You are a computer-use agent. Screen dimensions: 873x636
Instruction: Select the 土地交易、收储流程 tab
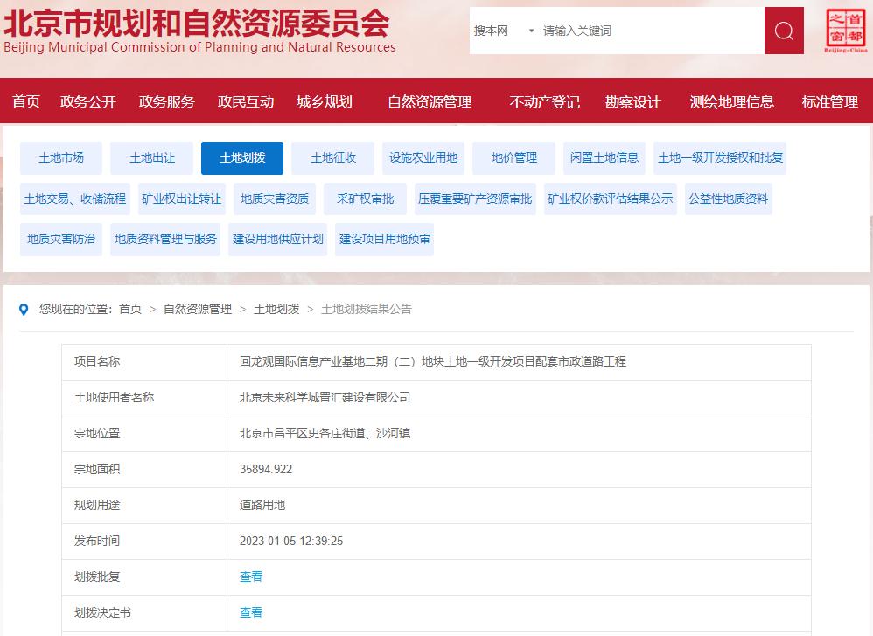pos(75,199)
